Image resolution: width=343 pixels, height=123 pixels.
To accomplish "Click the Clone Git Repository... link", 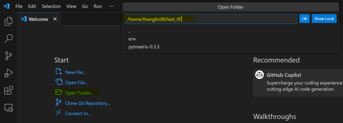I will click(88, 103).
